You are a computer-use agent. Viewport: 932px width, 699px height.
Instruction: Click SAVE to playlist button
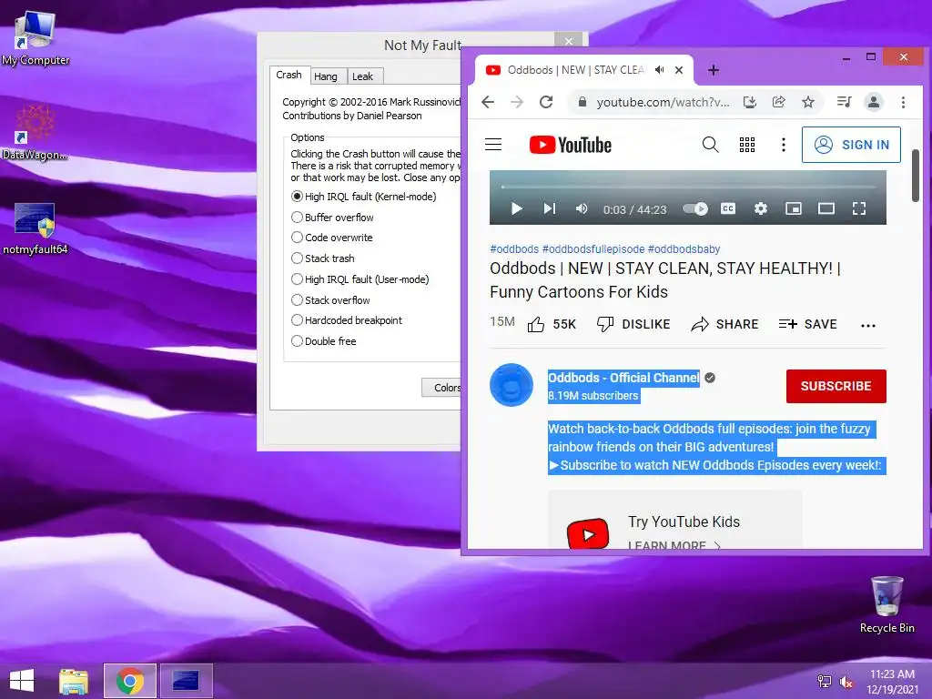click(808, 325)
